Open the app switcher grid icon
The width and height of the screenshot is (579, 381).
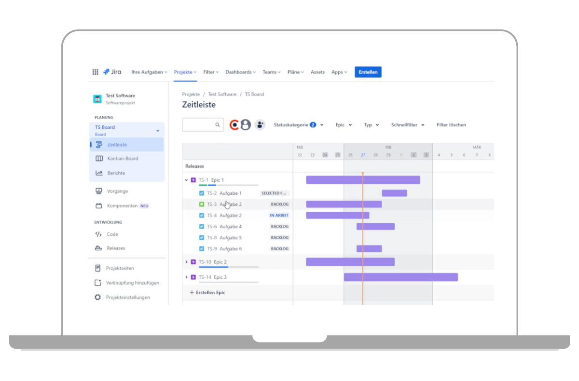click(x=96, y=72)
